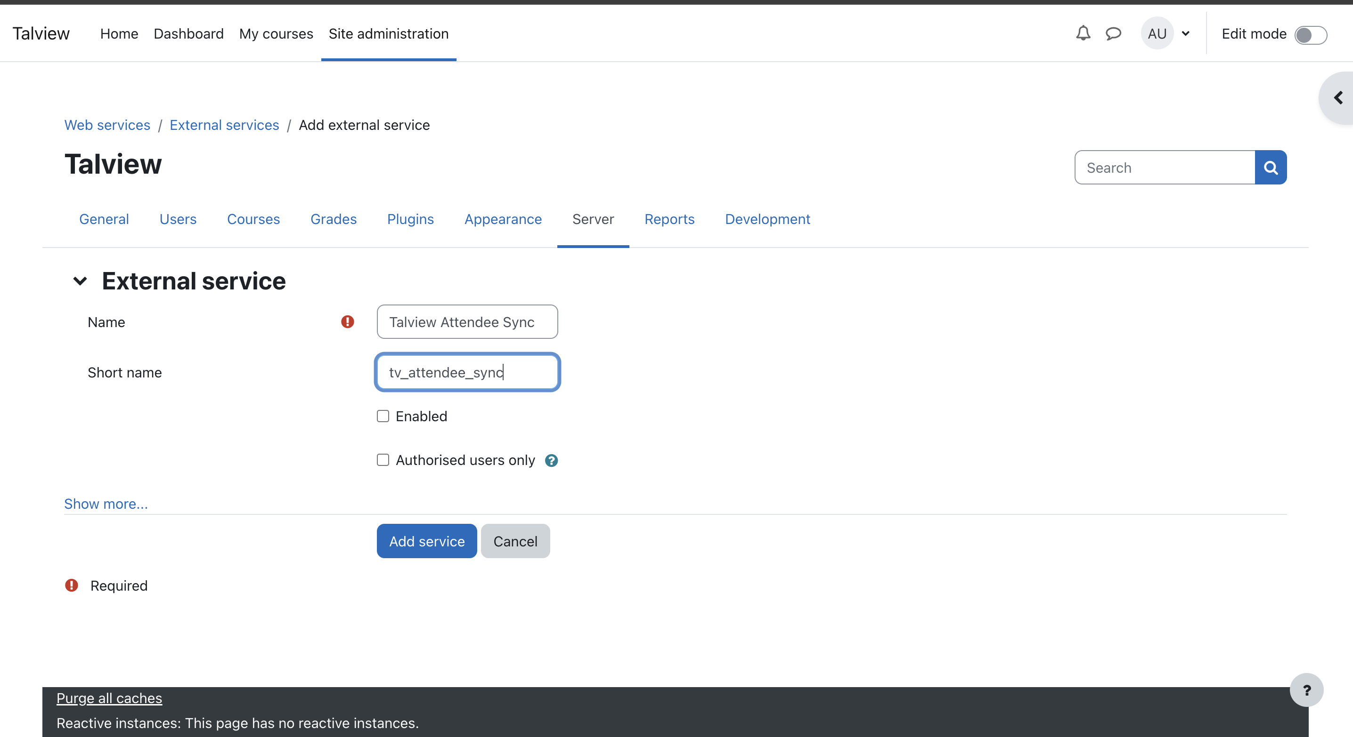The width and height of the screenshot is (1353, 737).
Task: Open the messaging speech bubble icon
Action: point(1113,33)
